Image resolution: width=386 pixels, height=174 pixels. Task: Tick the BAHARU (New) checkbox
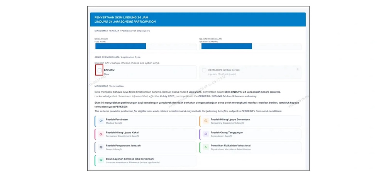click(x=100, y=70)
